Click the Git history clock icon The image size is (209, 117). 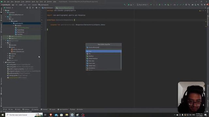click(x=186, y=5)
